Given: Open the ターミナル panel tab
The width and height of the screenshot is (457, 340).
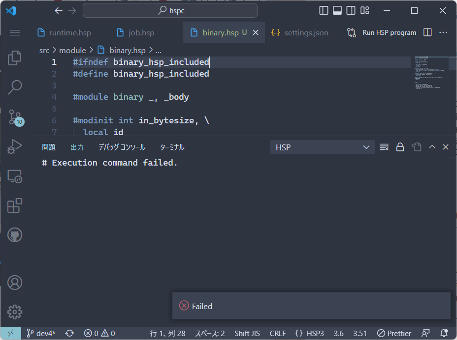Looking at the screenshot, I should [x=172, y=147].
